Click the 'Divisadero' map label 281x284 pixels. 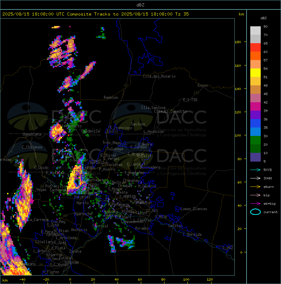coord(150,167)
